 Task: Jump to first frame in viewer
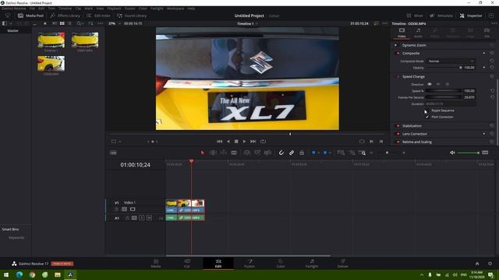point(219,142)
